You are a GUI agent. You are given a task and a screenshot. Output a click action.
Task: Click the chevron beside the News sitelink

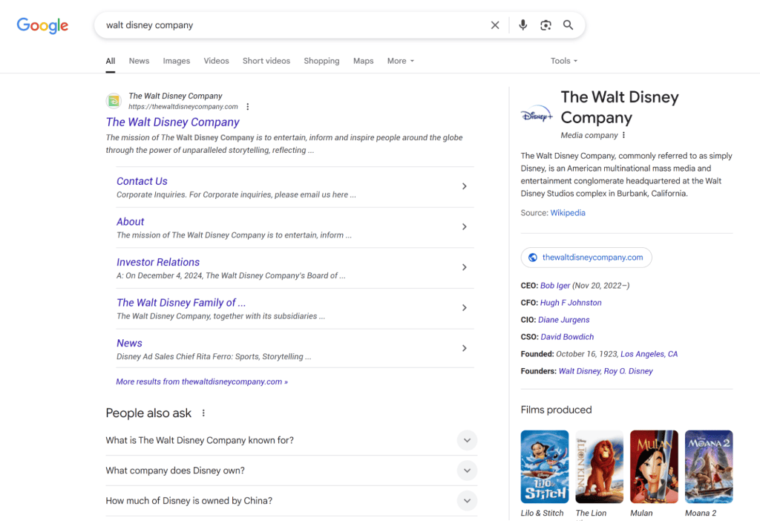tap(465, 348)
